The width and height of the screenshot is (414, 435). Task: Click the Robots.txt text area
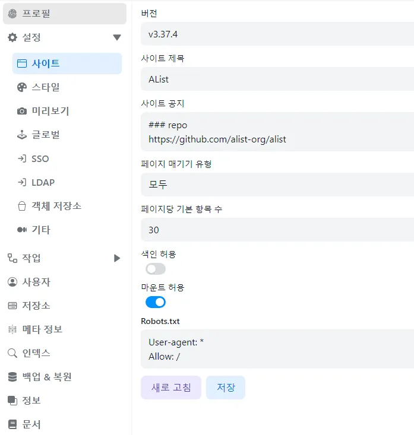click(277, 349)
